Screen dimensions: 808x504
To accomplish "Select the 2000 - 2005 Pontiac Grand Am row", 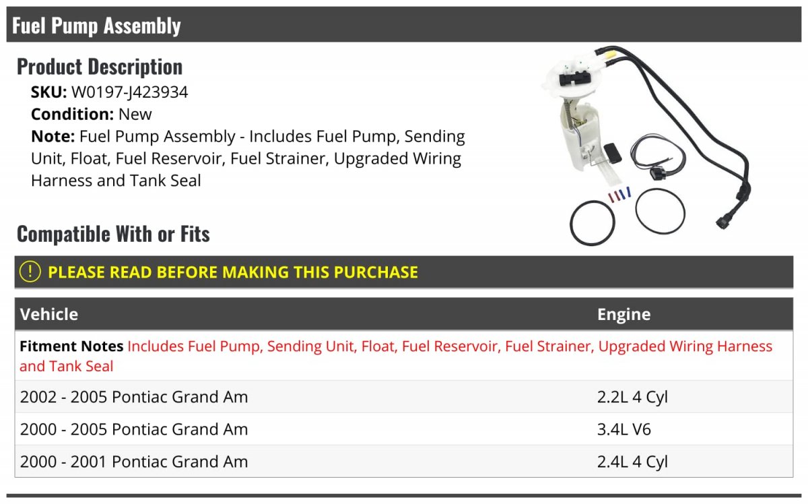I will pyautogui.click(x=404, y=429).
